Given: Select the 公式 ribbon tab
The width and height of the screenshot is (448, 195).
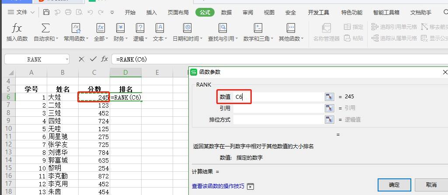Looking at the screenshot, I should click(x=205, y=12).
